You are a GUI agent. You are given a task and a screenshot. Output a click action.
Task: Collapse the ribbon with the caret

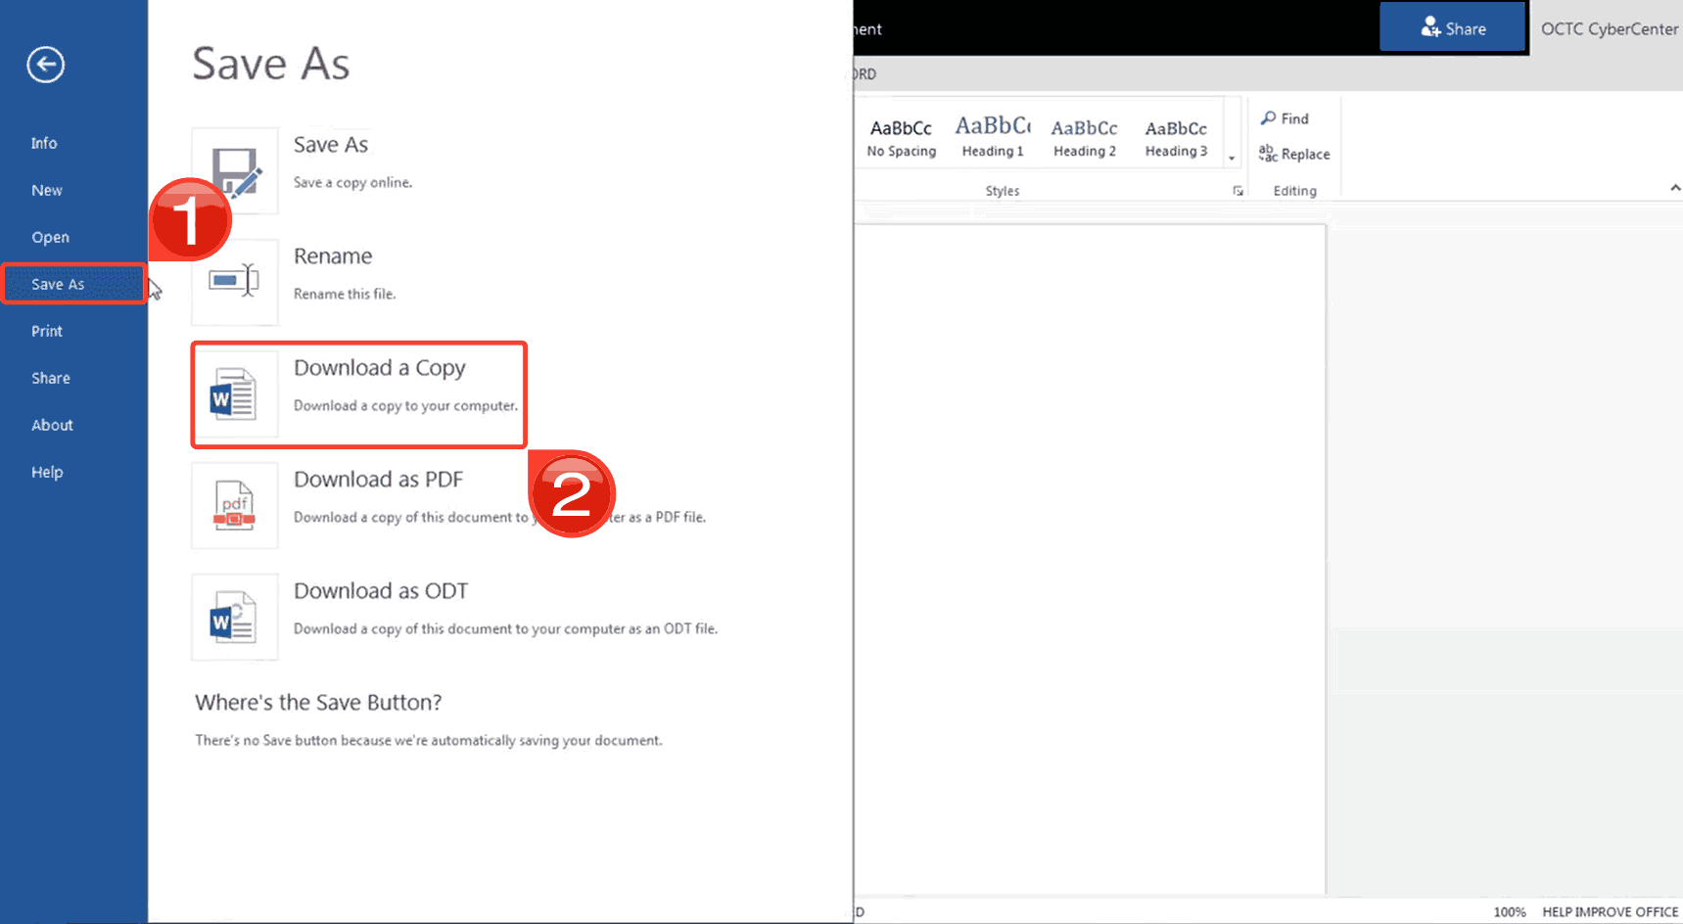(1674, 187)
